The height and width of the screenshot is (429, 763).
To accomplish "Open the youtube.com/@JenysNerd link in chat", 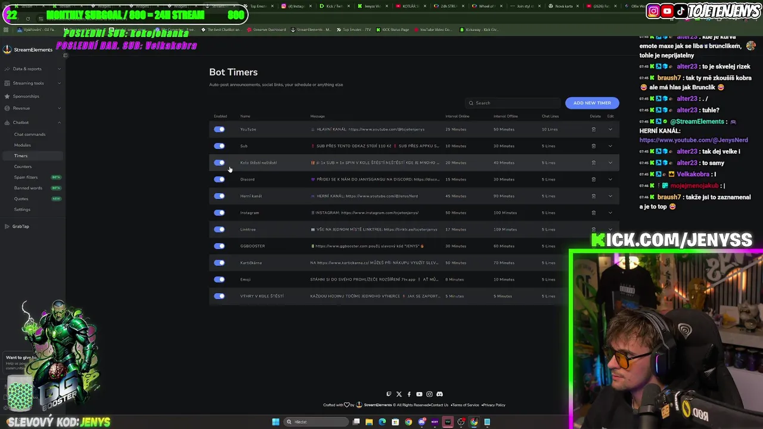I will pyautogui.click(x=694, y=140).
